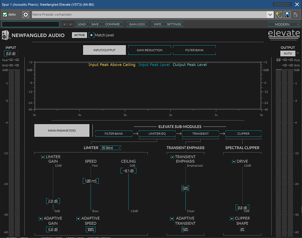This screenshot has width=302, height=238.
Task: Click the previous preset arrow button
Action: coord(64,24)
